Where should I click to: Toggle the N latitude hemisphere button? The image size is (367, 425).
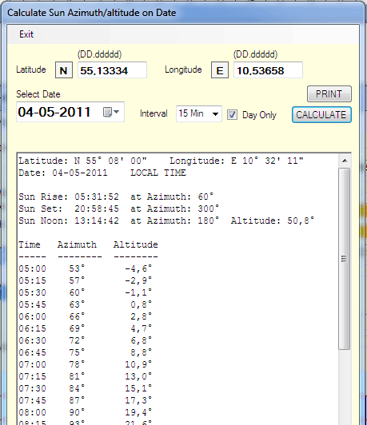(64, 70)
